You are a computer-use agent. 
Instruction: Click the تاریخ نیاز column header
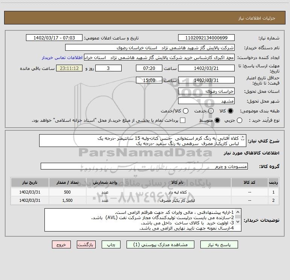(30, 183)
